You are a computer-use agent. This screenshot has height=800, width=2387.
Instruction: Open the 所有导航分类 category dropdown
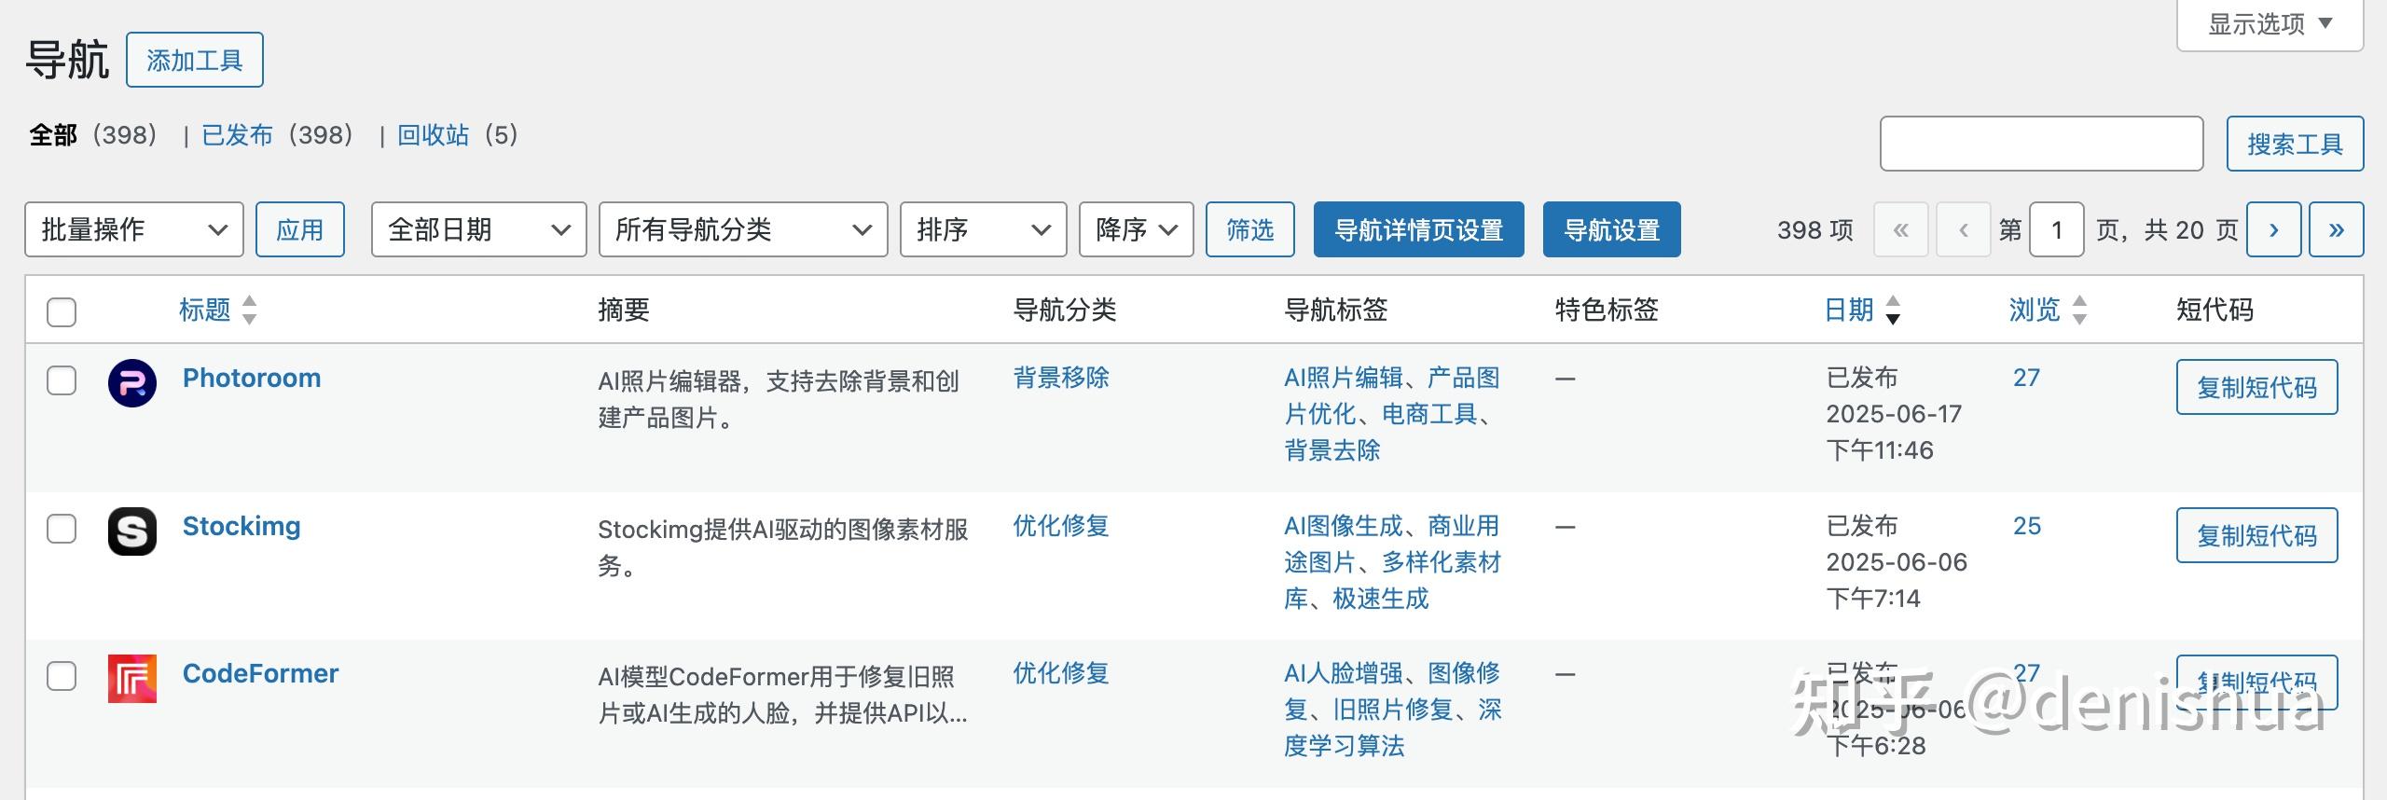tap(742, 229)
